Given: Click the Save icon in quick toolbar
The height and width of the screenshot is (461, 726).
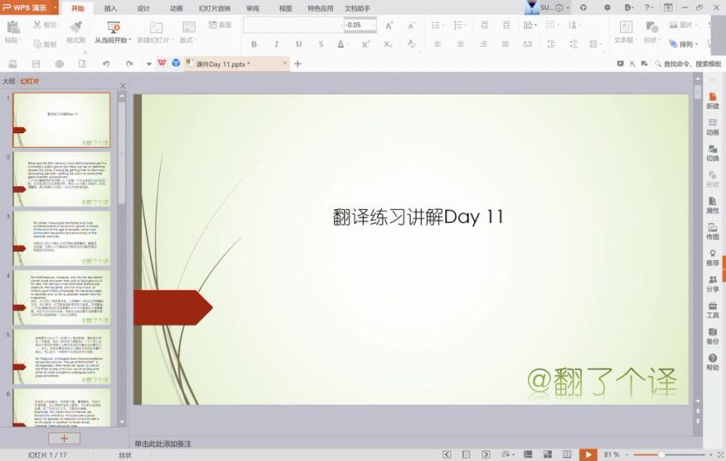Looking at the screenshot, I should [x=36, y=64].
